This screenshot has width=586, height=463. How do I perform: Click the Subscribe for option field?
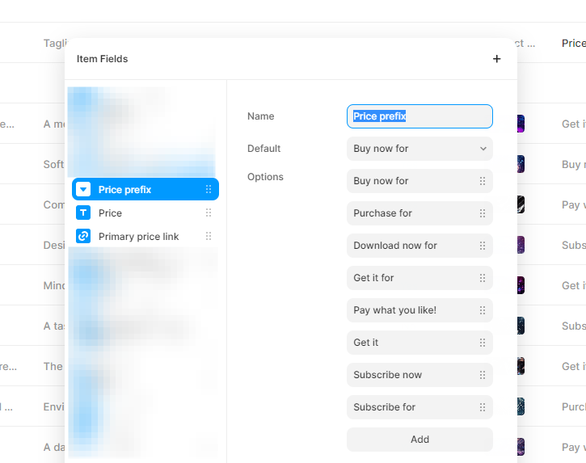[x=411, y=407]
